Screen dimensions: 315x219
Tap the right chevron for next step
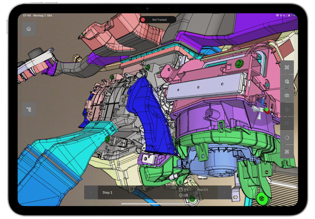coord(225,192)
